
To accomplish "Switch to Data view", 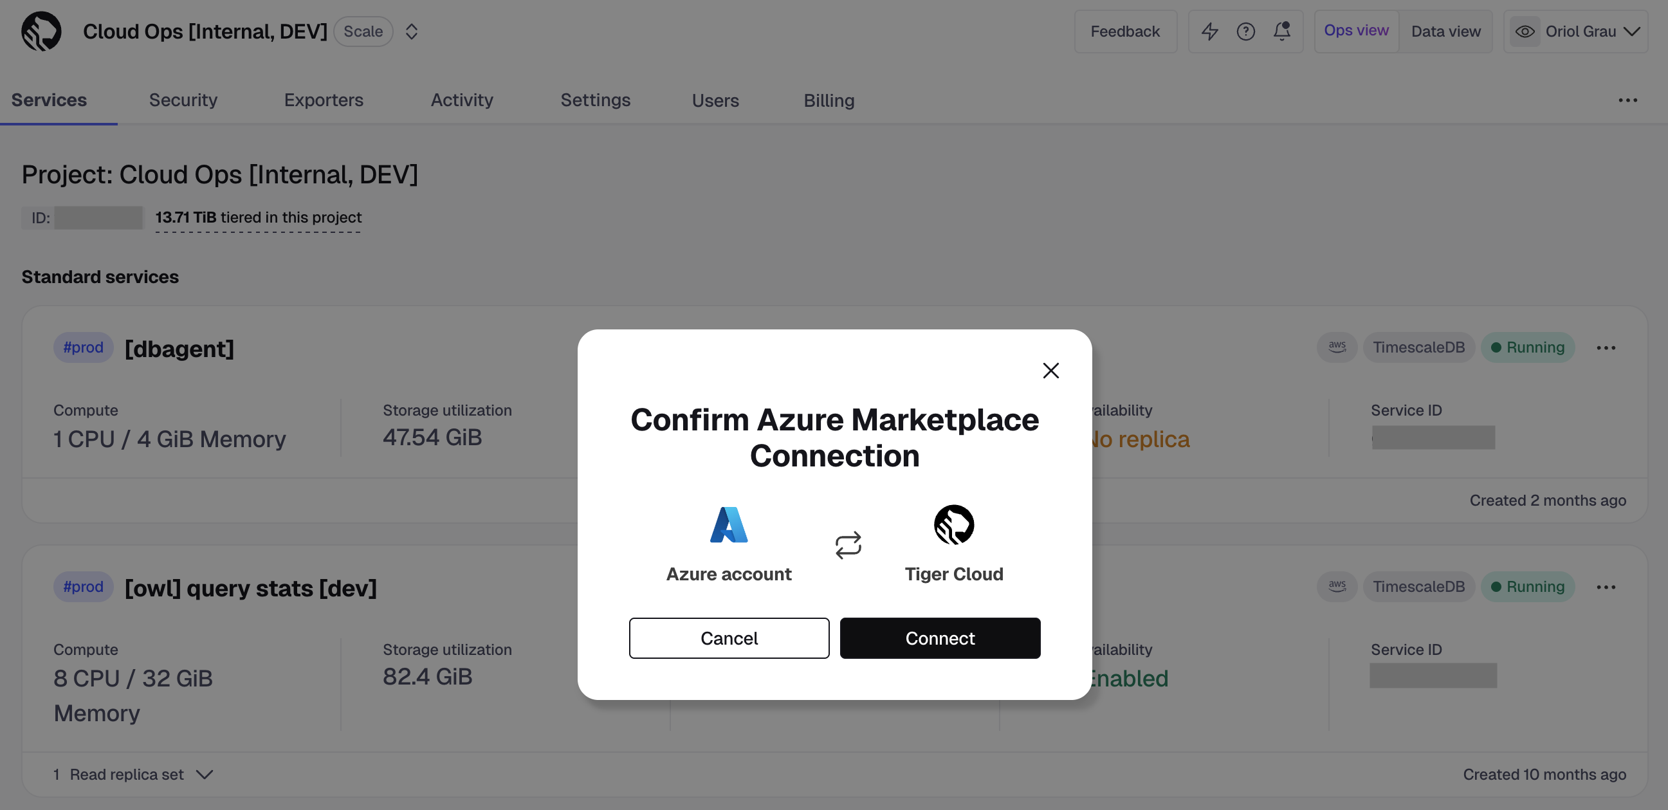I will pos(1446,30).
